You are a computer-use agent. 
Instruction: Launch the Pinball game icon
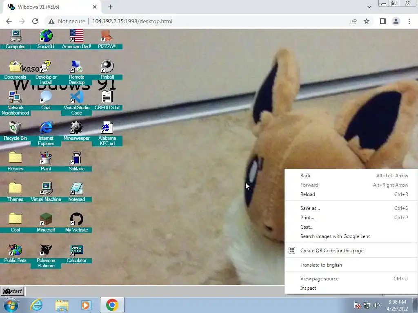107,67
